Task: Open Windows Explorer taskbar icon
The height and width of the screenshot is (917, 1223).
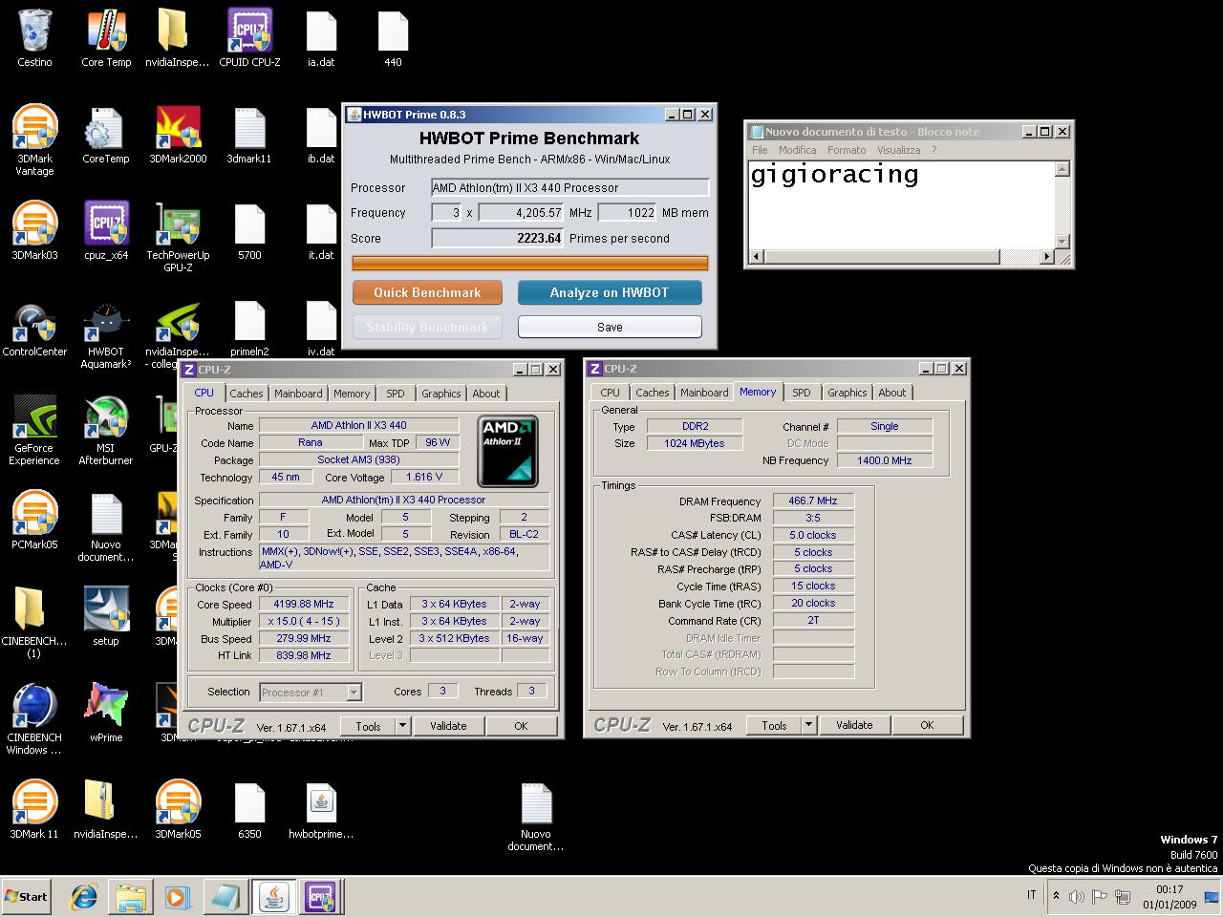Action: [x=131, y=897]
